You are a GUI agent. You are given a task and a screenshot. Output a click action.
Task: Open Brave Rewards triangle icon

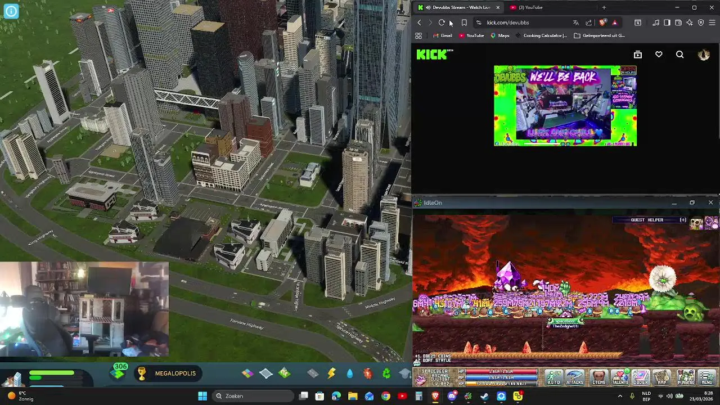614,22
